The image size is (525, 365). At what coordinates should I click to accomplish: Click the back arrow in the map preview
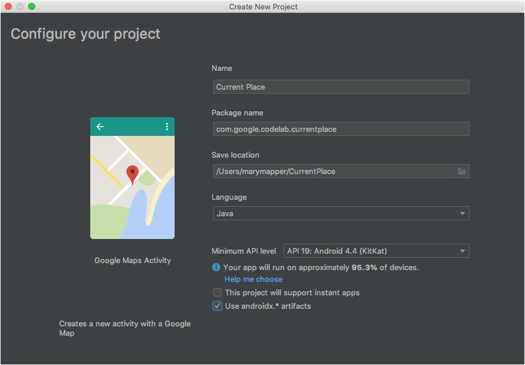coord(100,127)
